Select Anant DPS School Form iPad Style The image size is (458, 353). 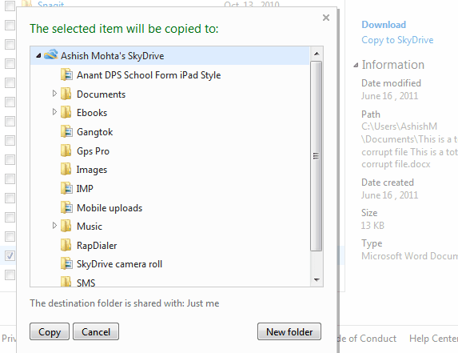[x=149, y=75]
